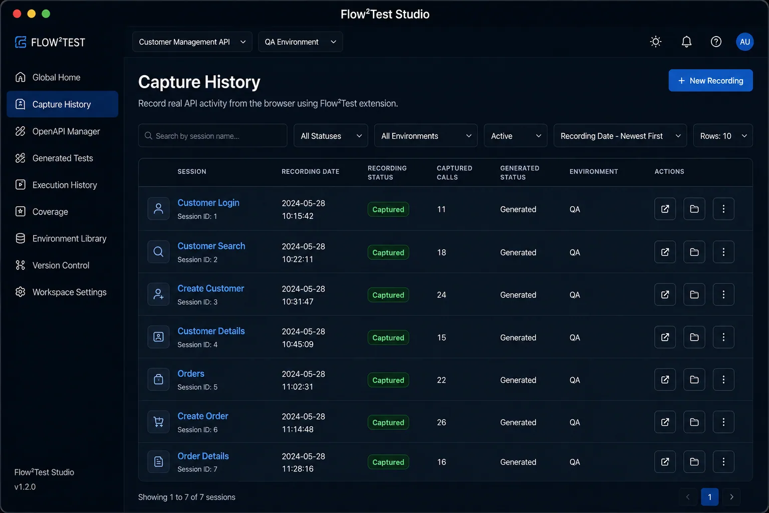Open the Customer Search session link
Screen dimensions: 769x513
(x=211, y=246)
